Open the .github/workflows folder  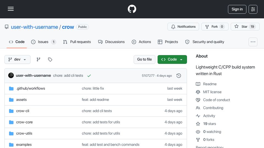tap(31, 89)
